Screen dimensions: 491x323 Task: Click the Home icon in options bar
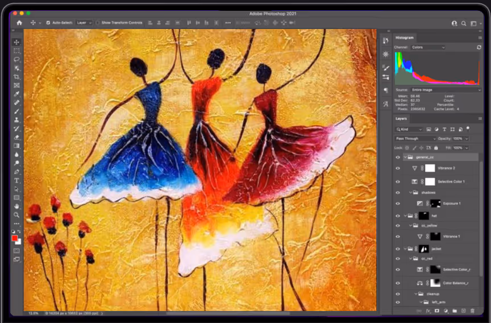pyautogui.click(x=19, y=23)
